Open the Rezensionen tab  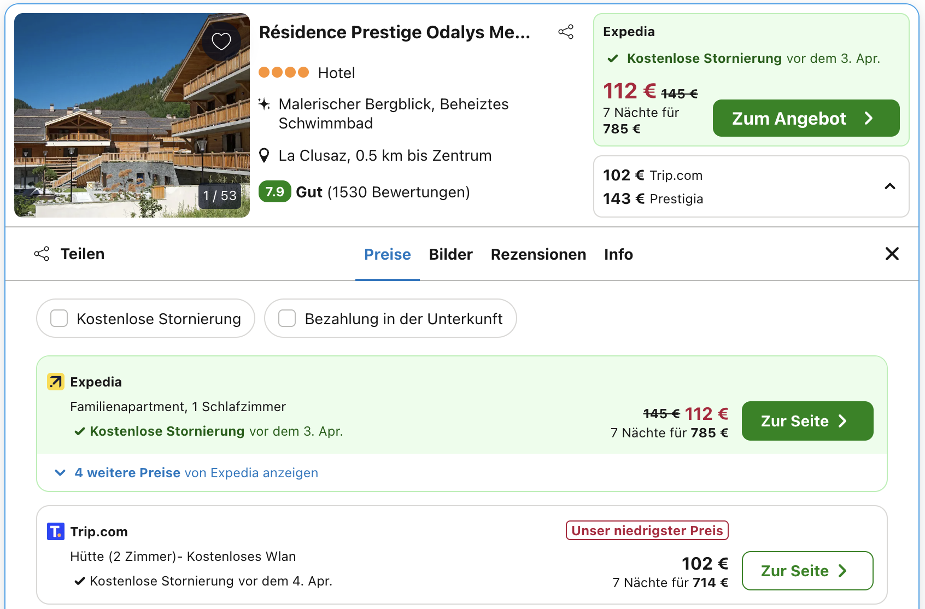[538, 255]
